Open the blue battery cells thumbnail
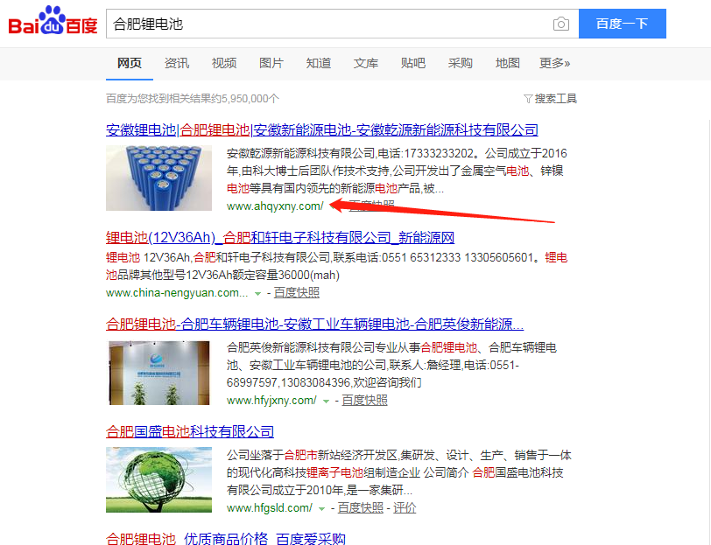 (158, 178)
